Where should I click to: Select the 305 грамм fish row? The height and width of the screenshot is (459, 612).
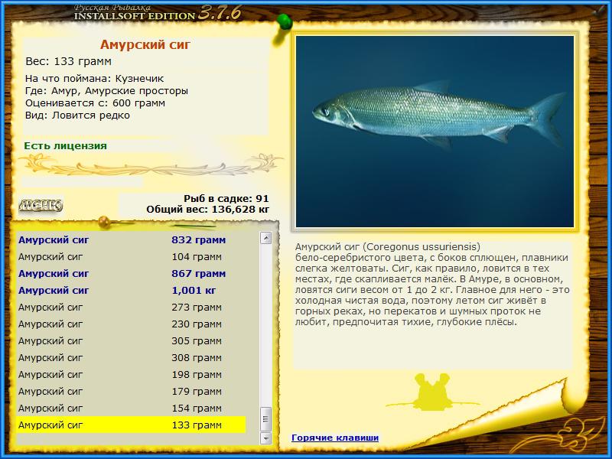pos(132,340)
